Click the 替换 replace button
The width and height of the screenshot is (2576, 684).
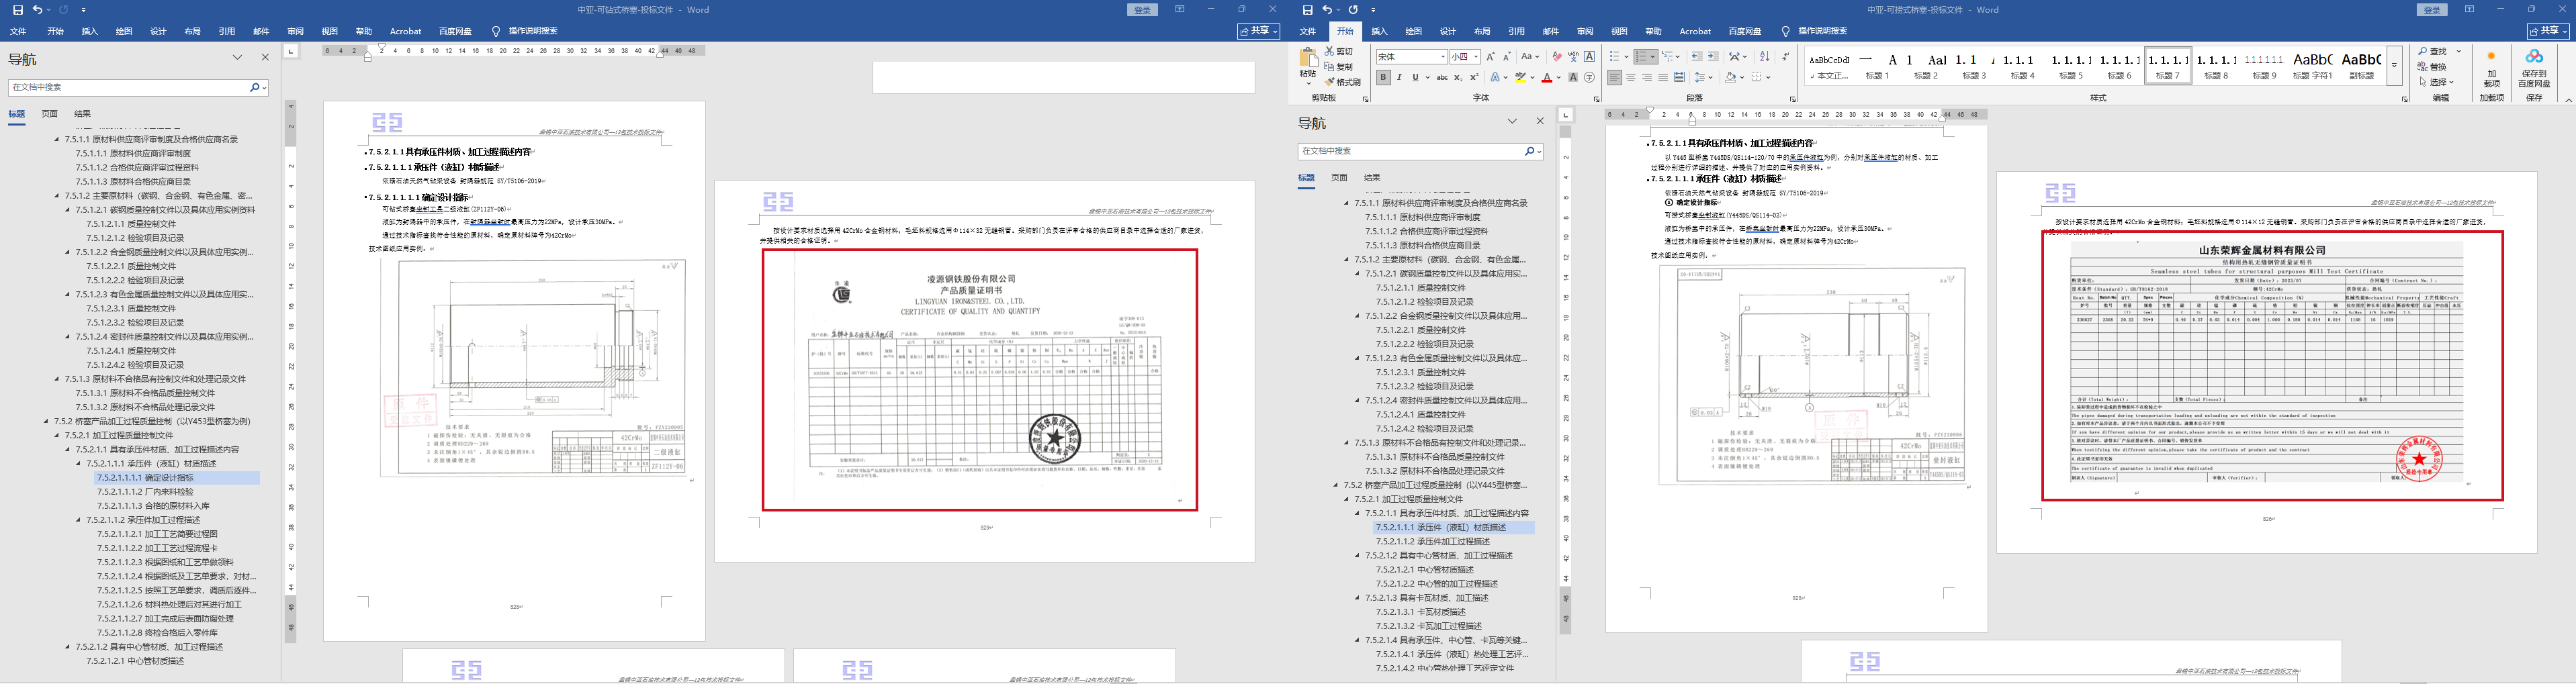2437,67
